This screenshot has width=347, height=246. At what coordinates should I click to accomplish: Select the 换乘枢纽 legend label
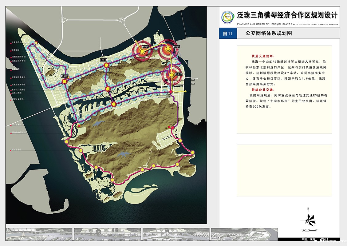point(16,50)
